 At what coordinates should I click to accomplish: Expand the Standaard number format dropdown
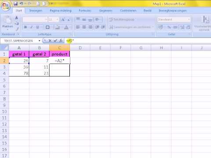click(x=189, y=19)
